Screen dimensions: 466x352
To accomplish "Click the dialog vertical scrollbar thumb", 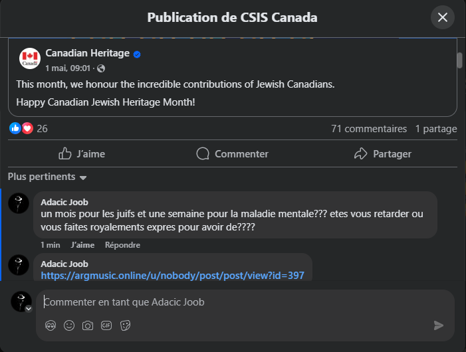I will click(460, 60).
